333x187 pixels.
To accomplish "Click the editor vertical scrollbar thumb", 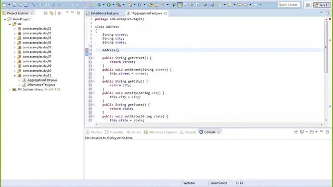I will point(326,47).
